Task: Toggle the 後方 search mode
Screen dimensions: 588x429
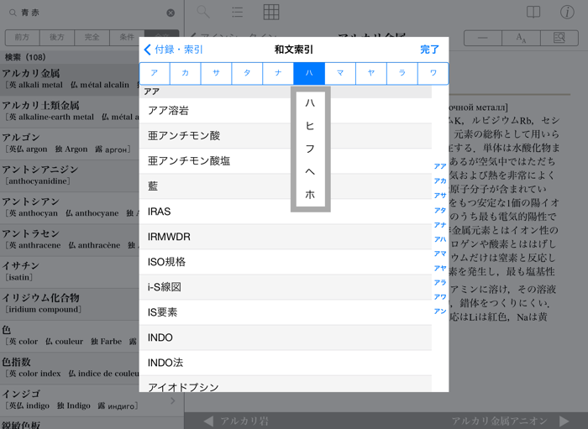Action: (57, 38)
